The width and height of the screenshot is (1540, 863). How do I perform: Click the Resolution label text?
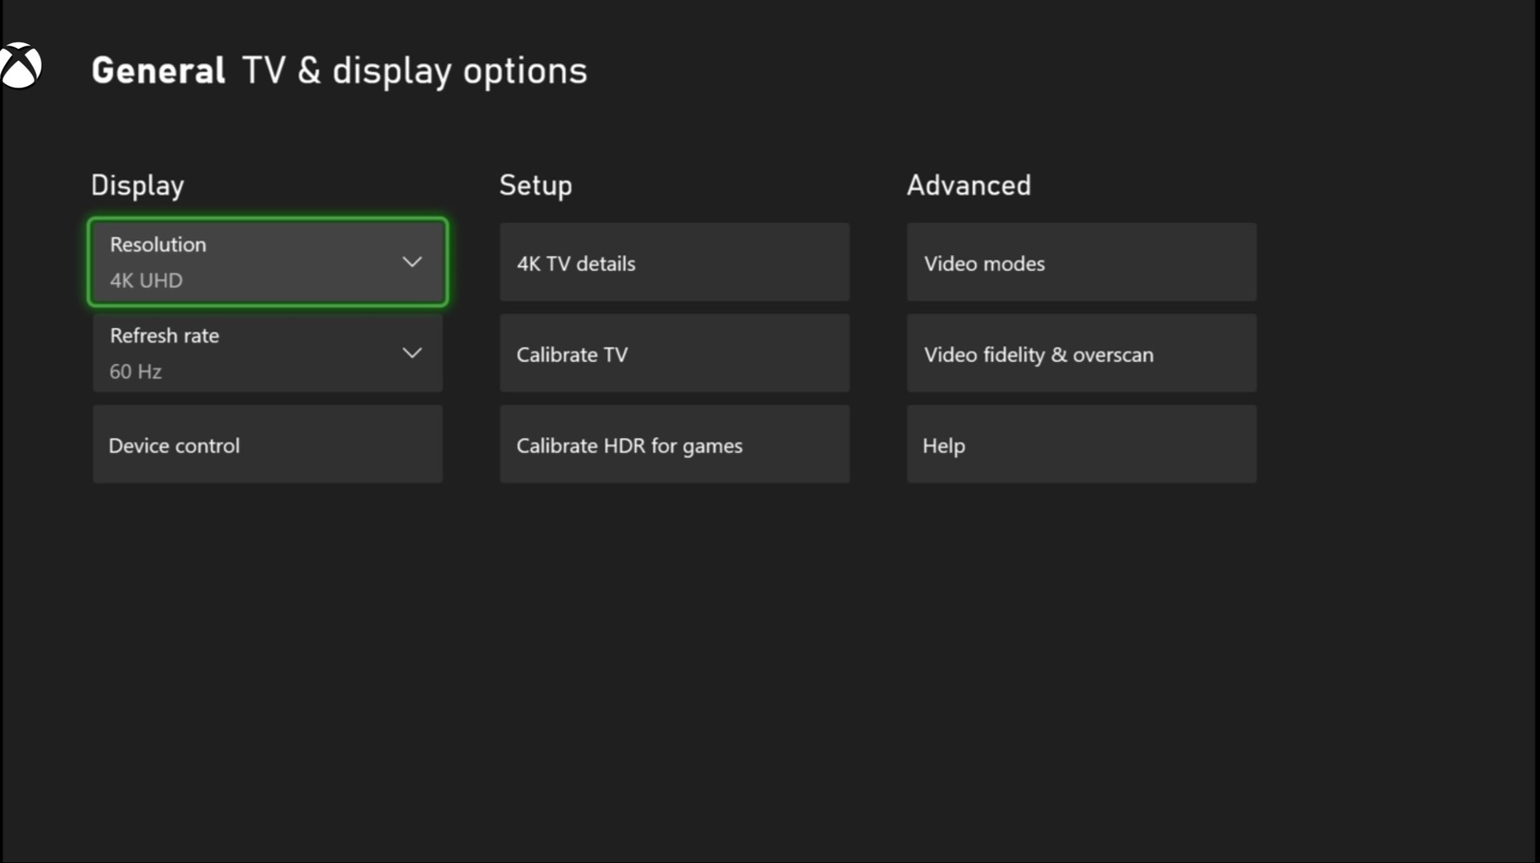[158, 245]
